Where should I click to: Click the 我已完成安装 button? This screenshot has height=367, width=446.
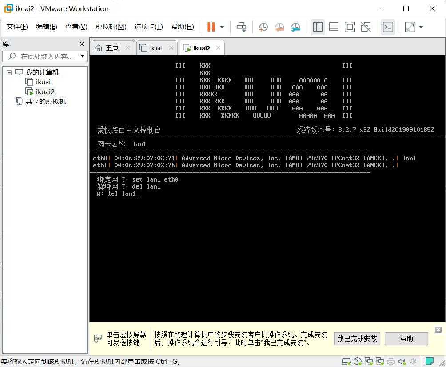(357, 339)
